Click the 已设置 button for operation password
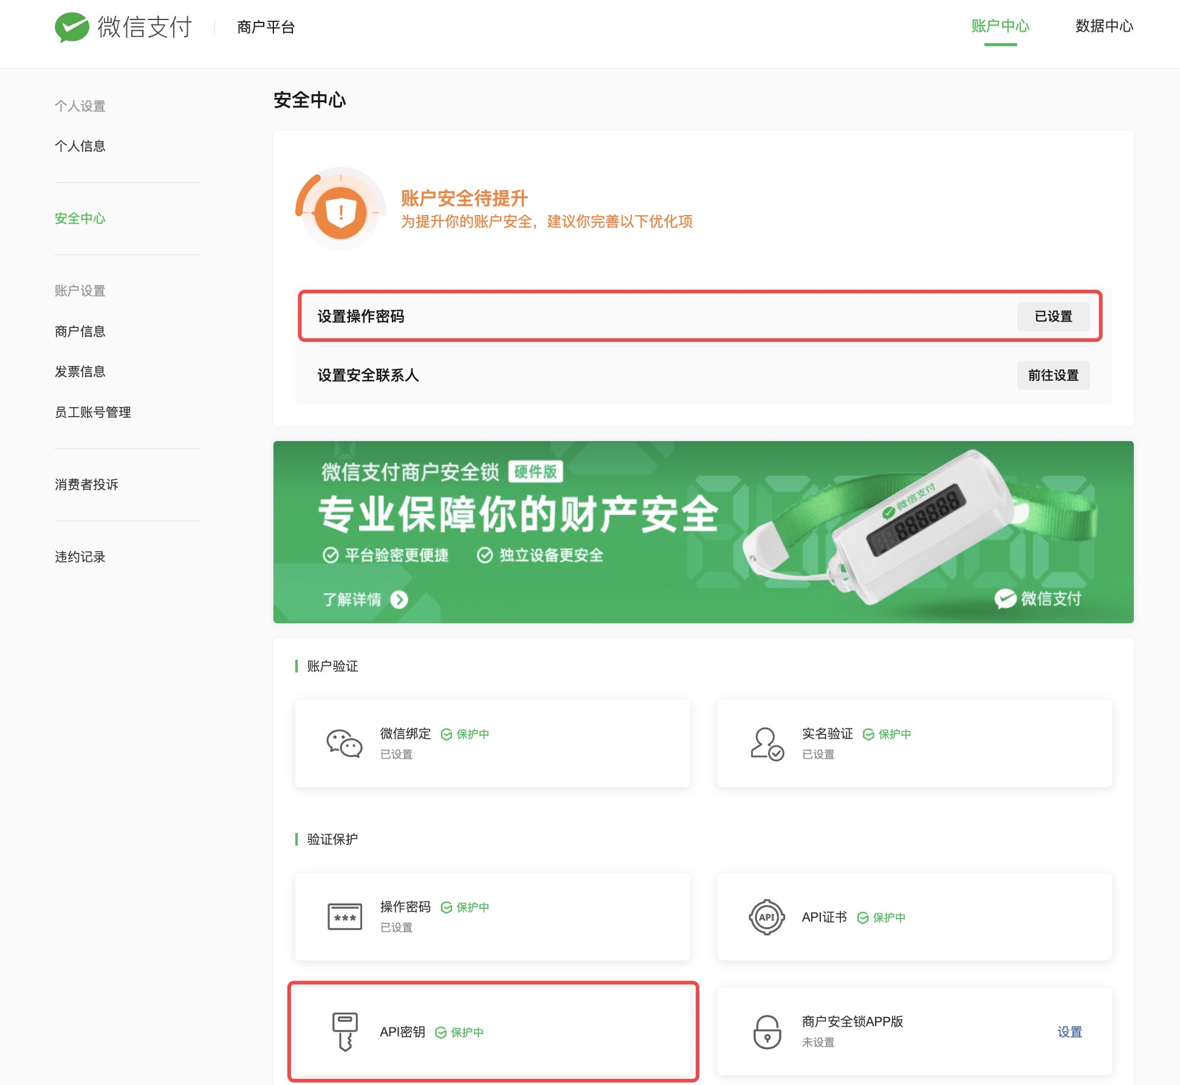 (1053, 317)
